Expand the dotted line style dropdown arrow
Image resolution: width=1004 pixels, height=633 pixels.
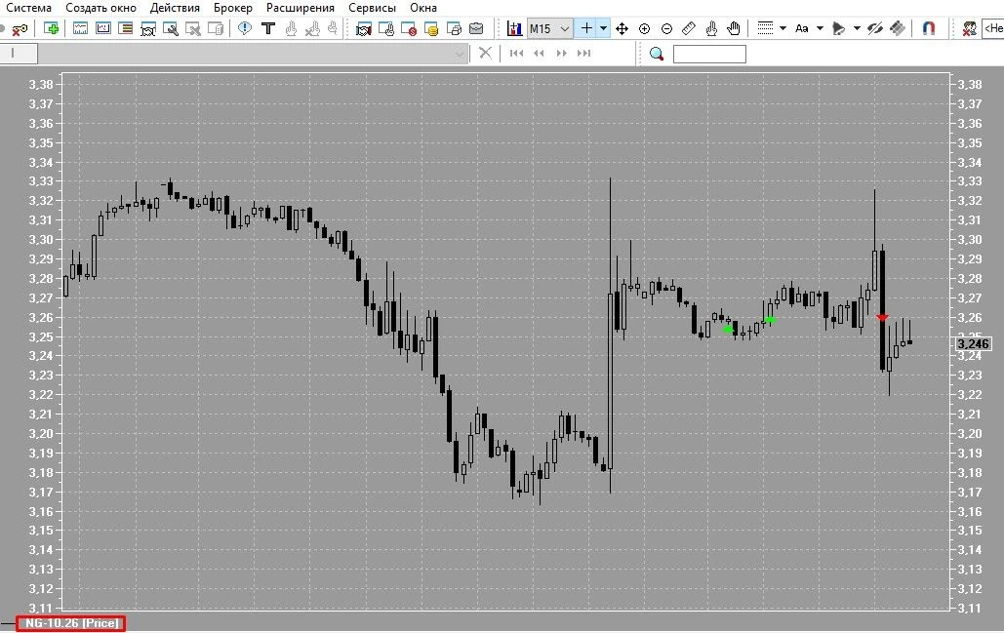[783, 29]
